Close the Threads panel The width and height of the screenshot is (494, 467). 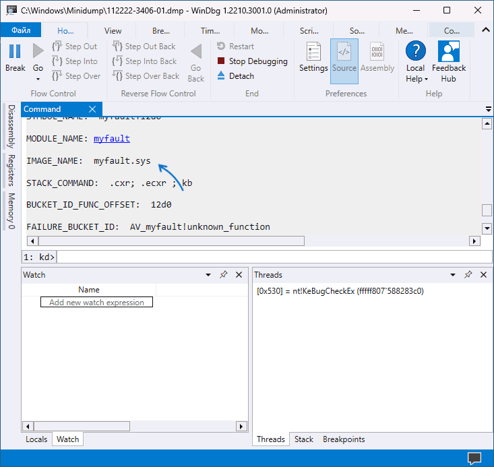coord(484,275)
